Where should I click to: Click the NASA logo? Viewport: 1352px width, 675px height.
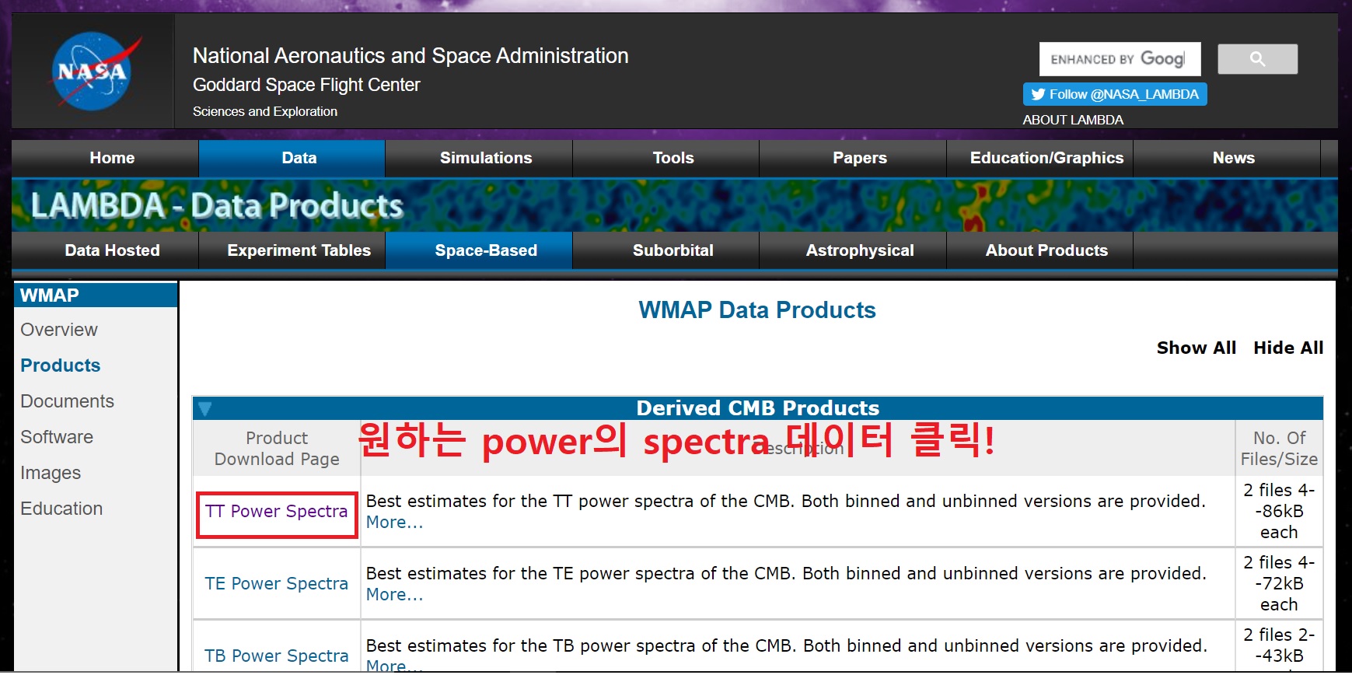[x=93, y=71]
